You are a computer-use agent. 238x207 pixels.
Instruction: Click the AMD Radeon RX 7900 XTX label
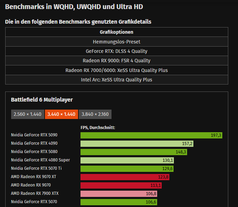coord(35,193)
